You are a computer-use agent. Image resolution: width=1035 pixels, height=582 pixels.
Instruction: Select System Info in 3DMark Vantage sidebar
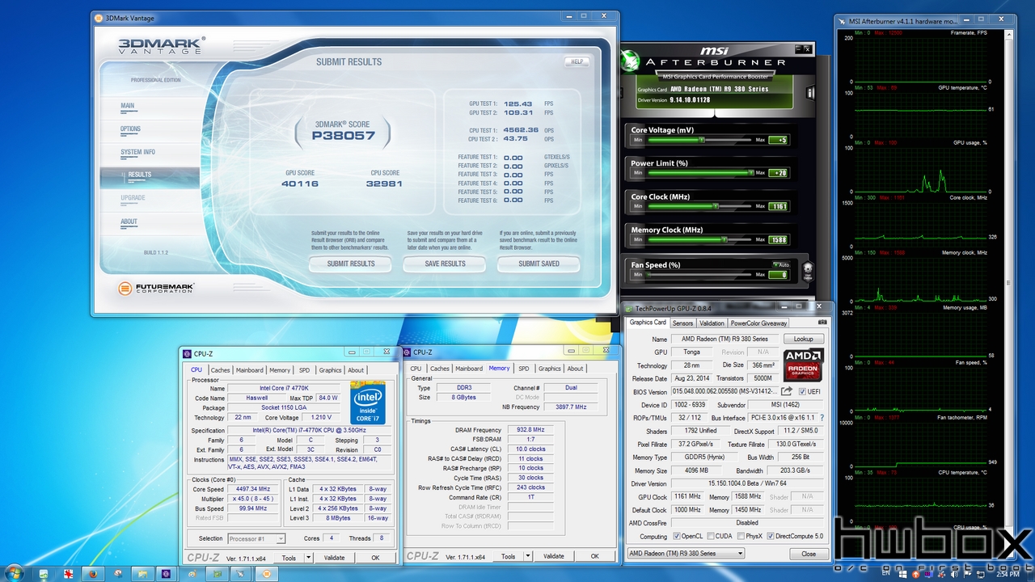click(138, 152)
